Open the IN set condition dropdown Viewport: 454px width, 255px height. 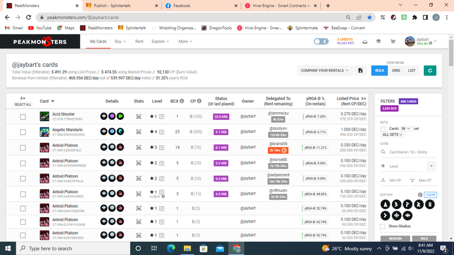coord(406,129)
